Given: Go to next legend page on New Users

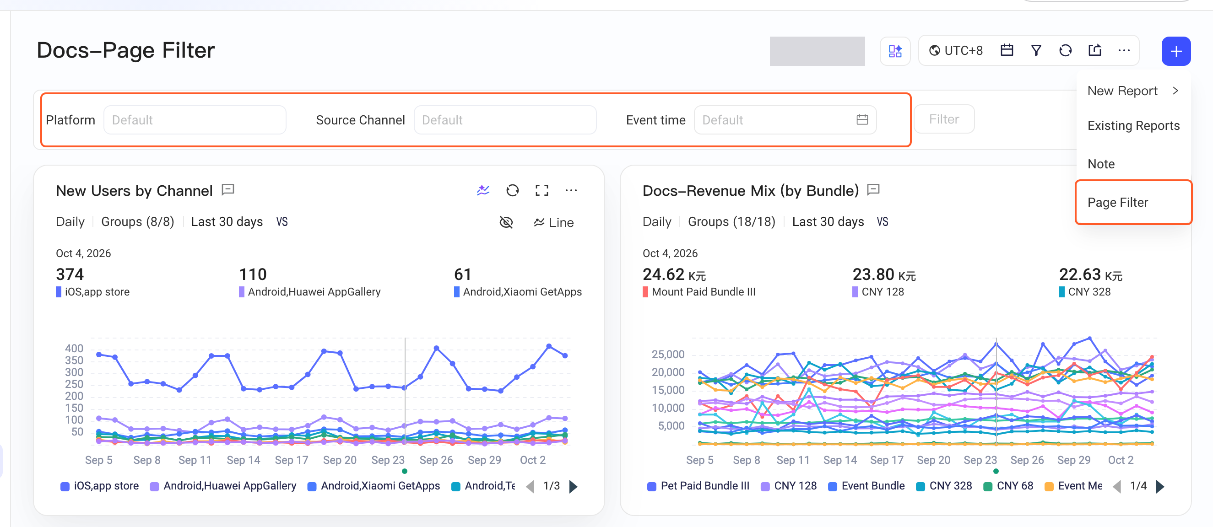Looking at the screenshot, I should pyautogui.click(x=573, y=486).
